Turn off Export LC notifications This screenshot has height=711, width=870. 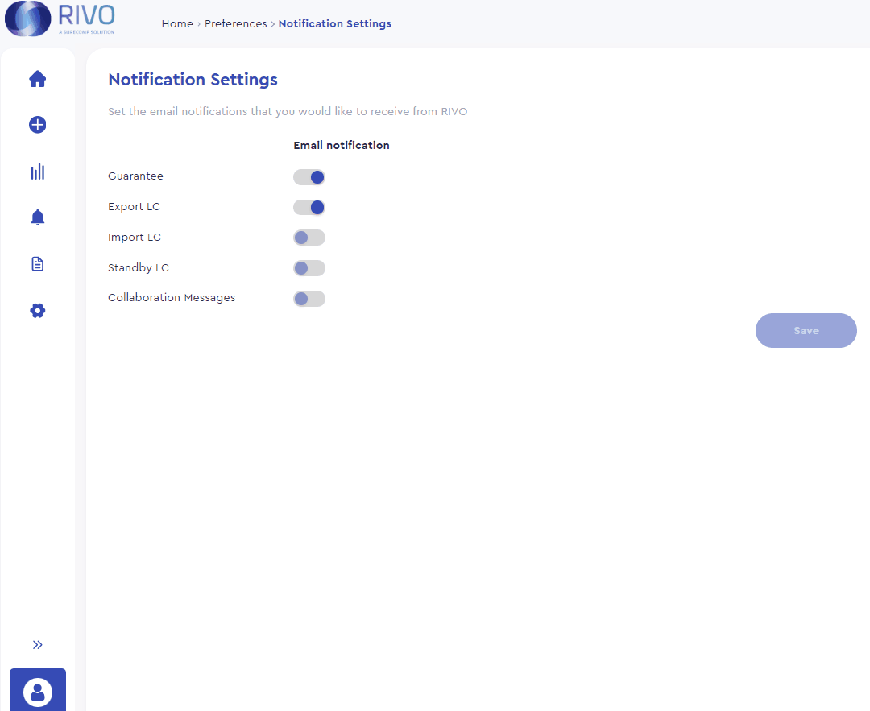tap(309, 207)
